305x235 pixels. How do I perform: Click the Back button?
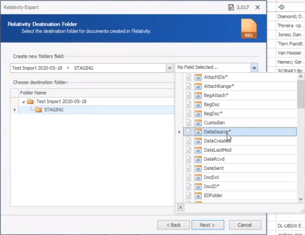[174, 225]
